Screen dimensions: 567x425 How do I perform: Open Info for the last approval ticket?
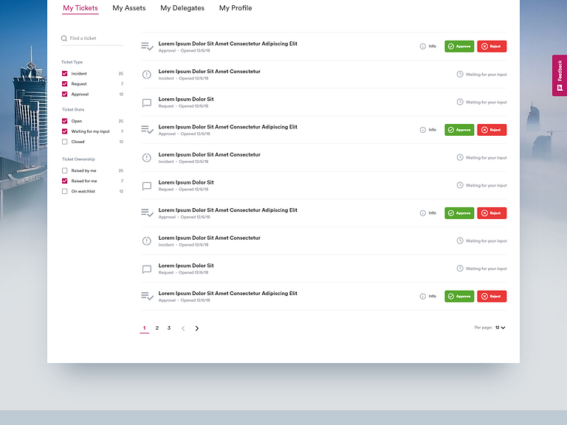(427, 297)
